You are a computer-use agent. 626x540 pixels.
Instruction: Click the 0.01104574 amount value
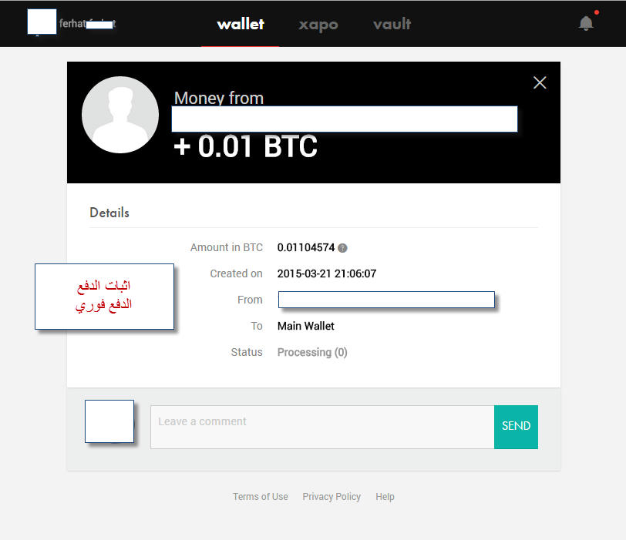click(306, 248)
